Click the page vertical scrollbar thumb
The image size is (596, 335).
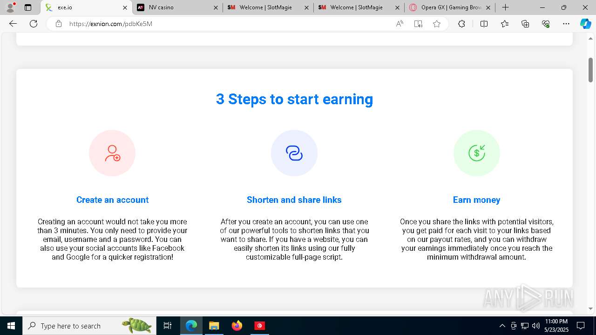[x=590, y=70]
